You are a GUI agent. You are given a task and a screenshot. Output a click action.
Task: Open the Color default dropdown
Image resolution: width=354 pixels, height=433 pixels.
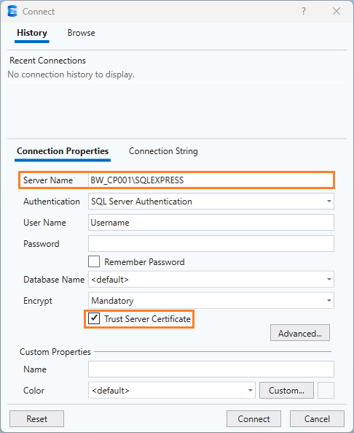click(x=172, y=391)
